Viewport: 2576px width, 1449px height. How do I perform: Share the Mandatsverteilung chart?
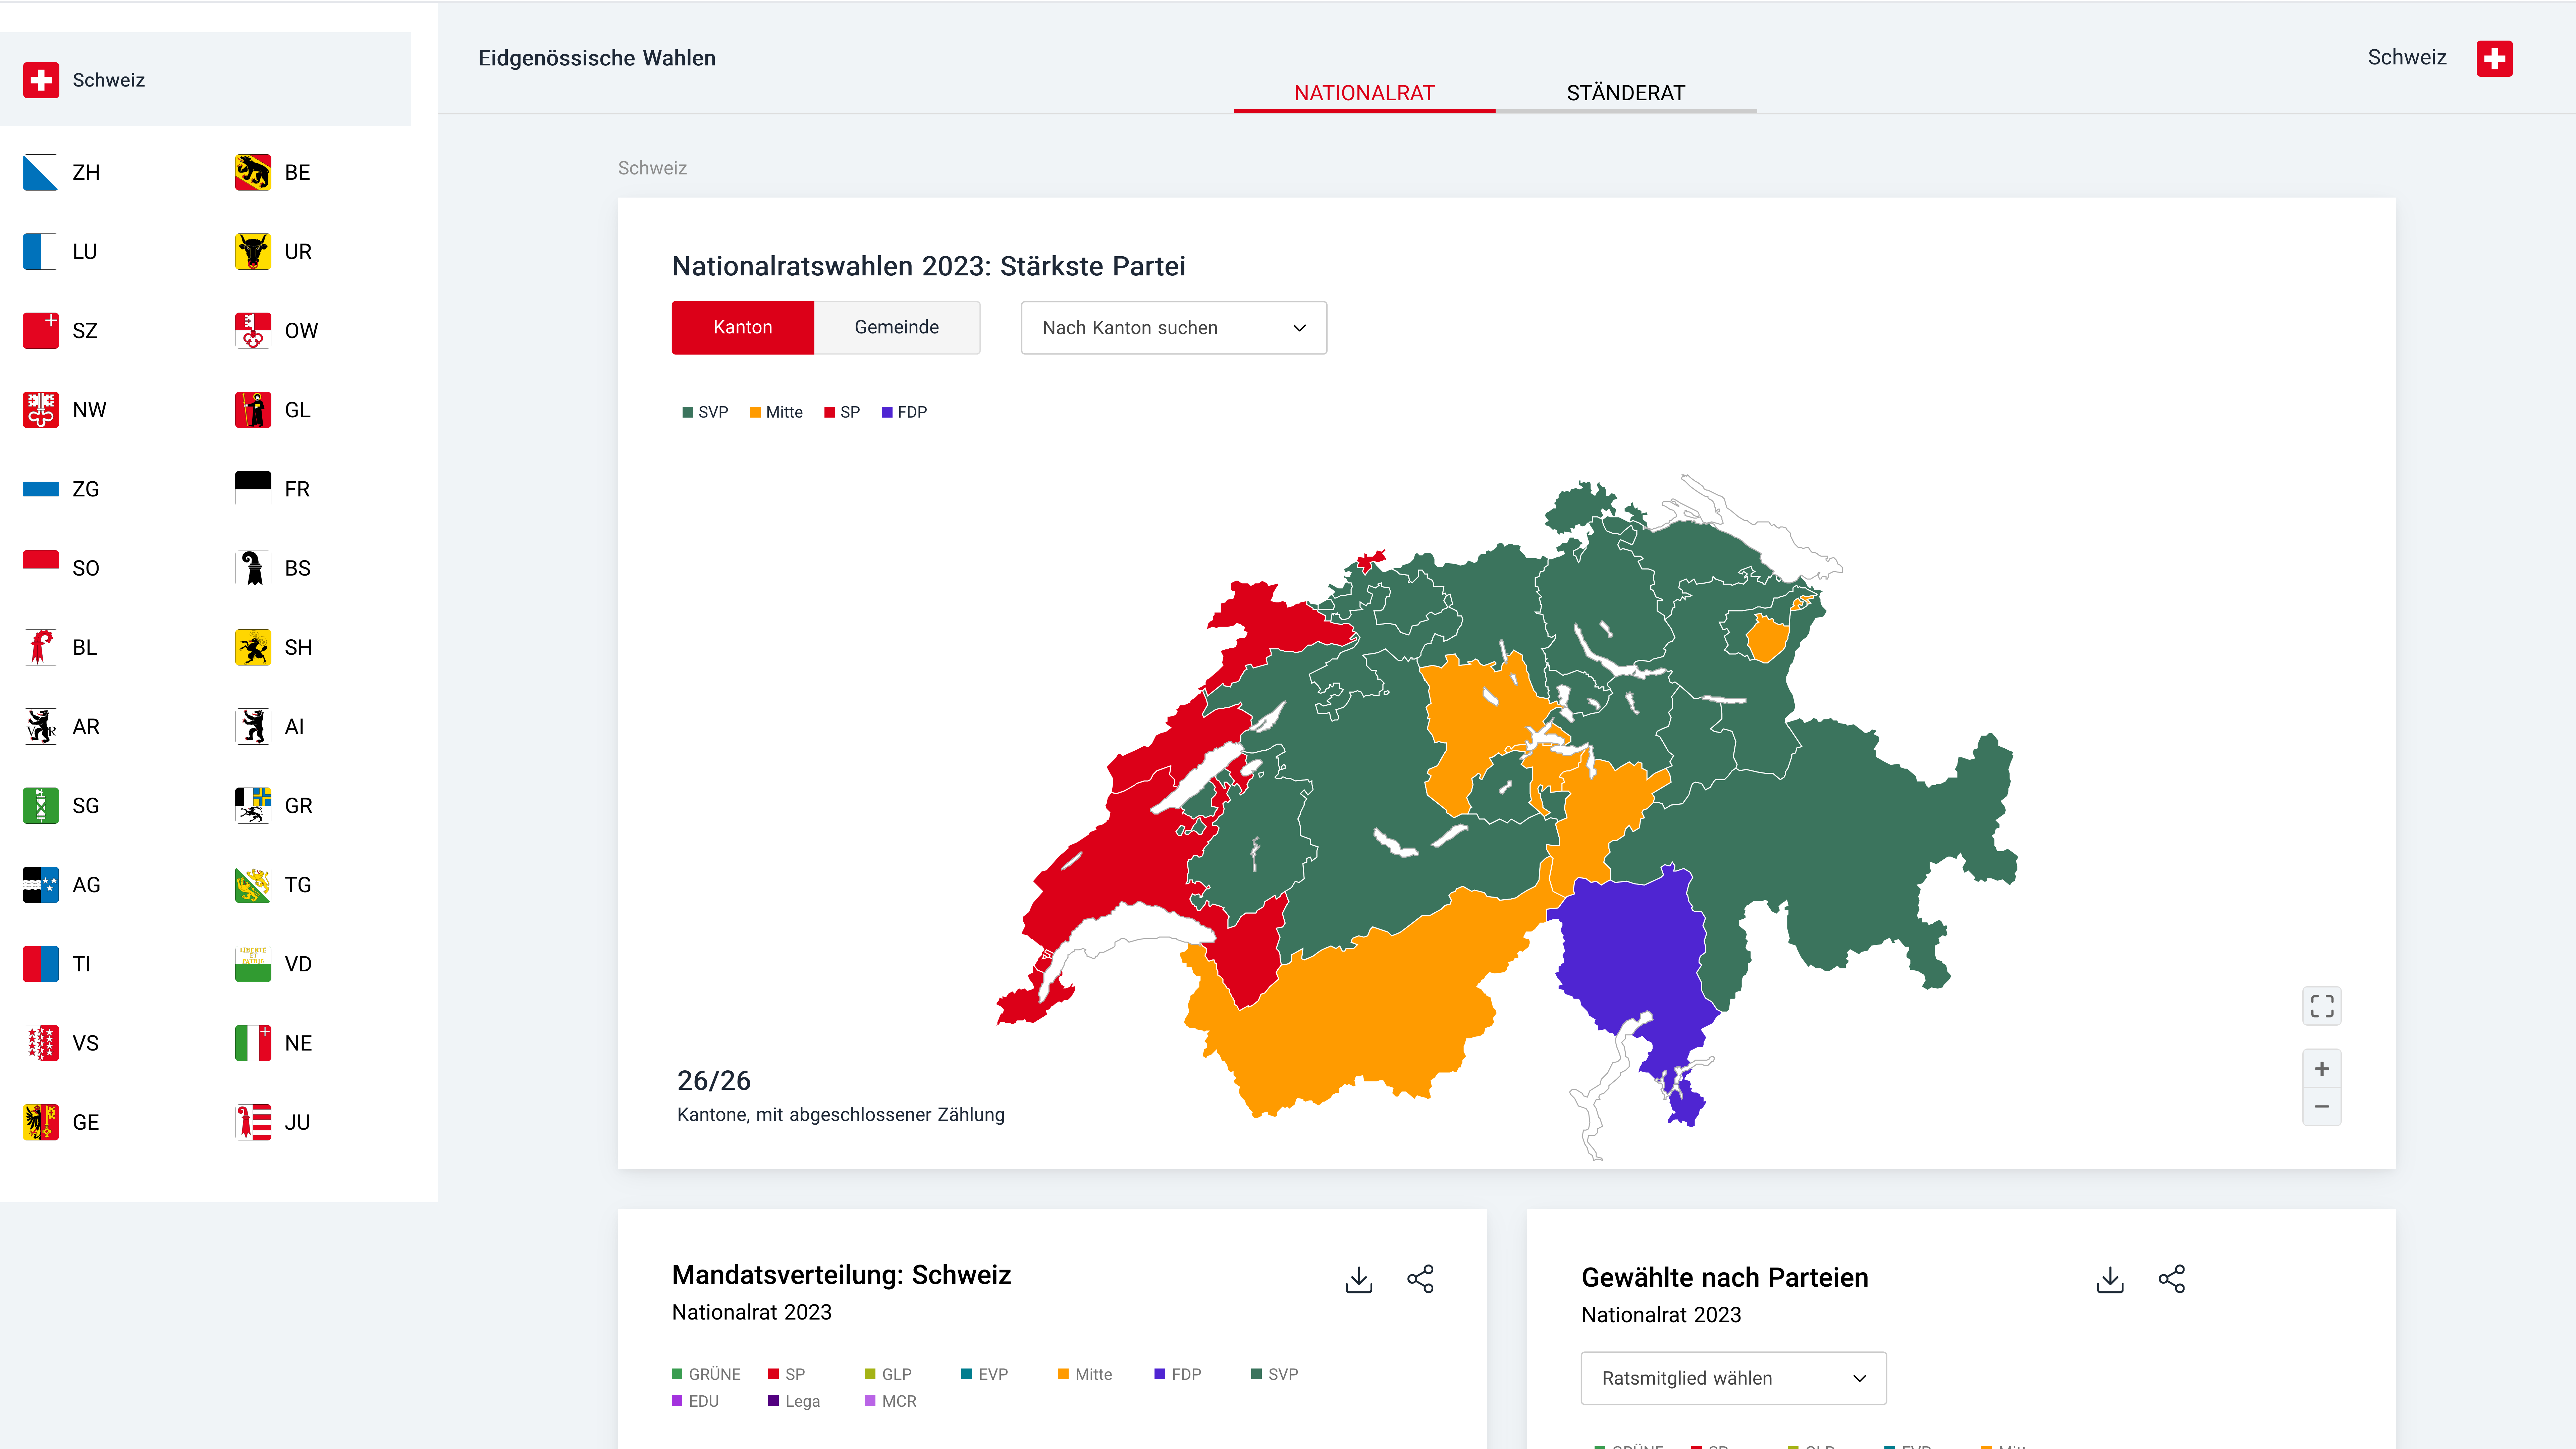pyautogui.click(x=1420, y=1279)
